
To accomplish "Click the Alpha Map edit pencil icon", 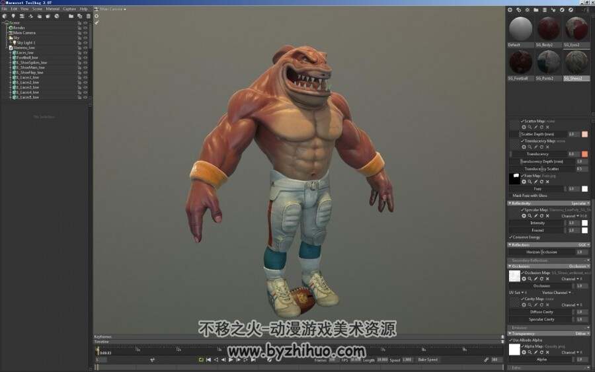I will pos(535,353).
